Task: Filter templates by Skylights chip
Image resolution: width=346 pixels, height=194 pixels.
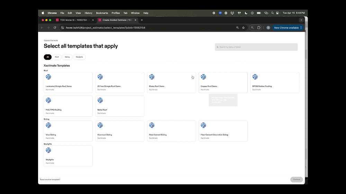Action: pos(79,57)
